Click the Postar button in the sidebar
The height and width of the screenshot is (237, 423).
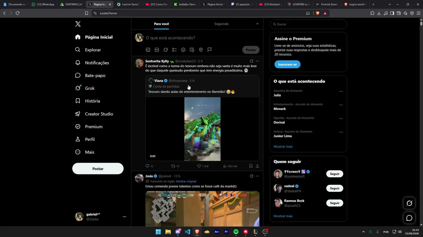pyautogui.click(x=98, y=169)
